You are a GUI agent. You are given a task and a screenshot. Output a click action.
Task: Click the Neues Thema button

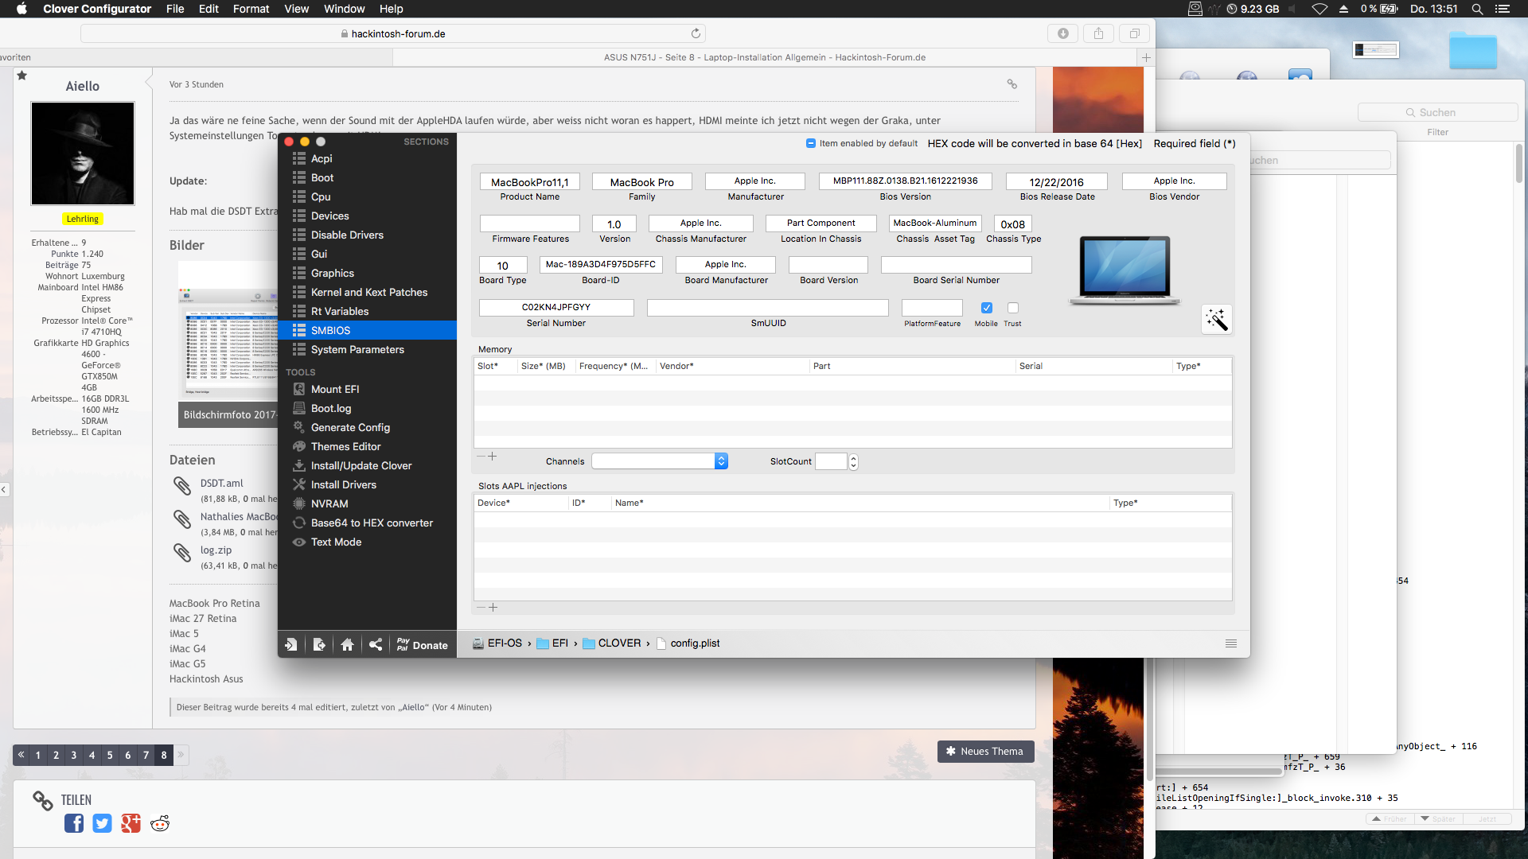pyautogui.click(x=985, y=751)
